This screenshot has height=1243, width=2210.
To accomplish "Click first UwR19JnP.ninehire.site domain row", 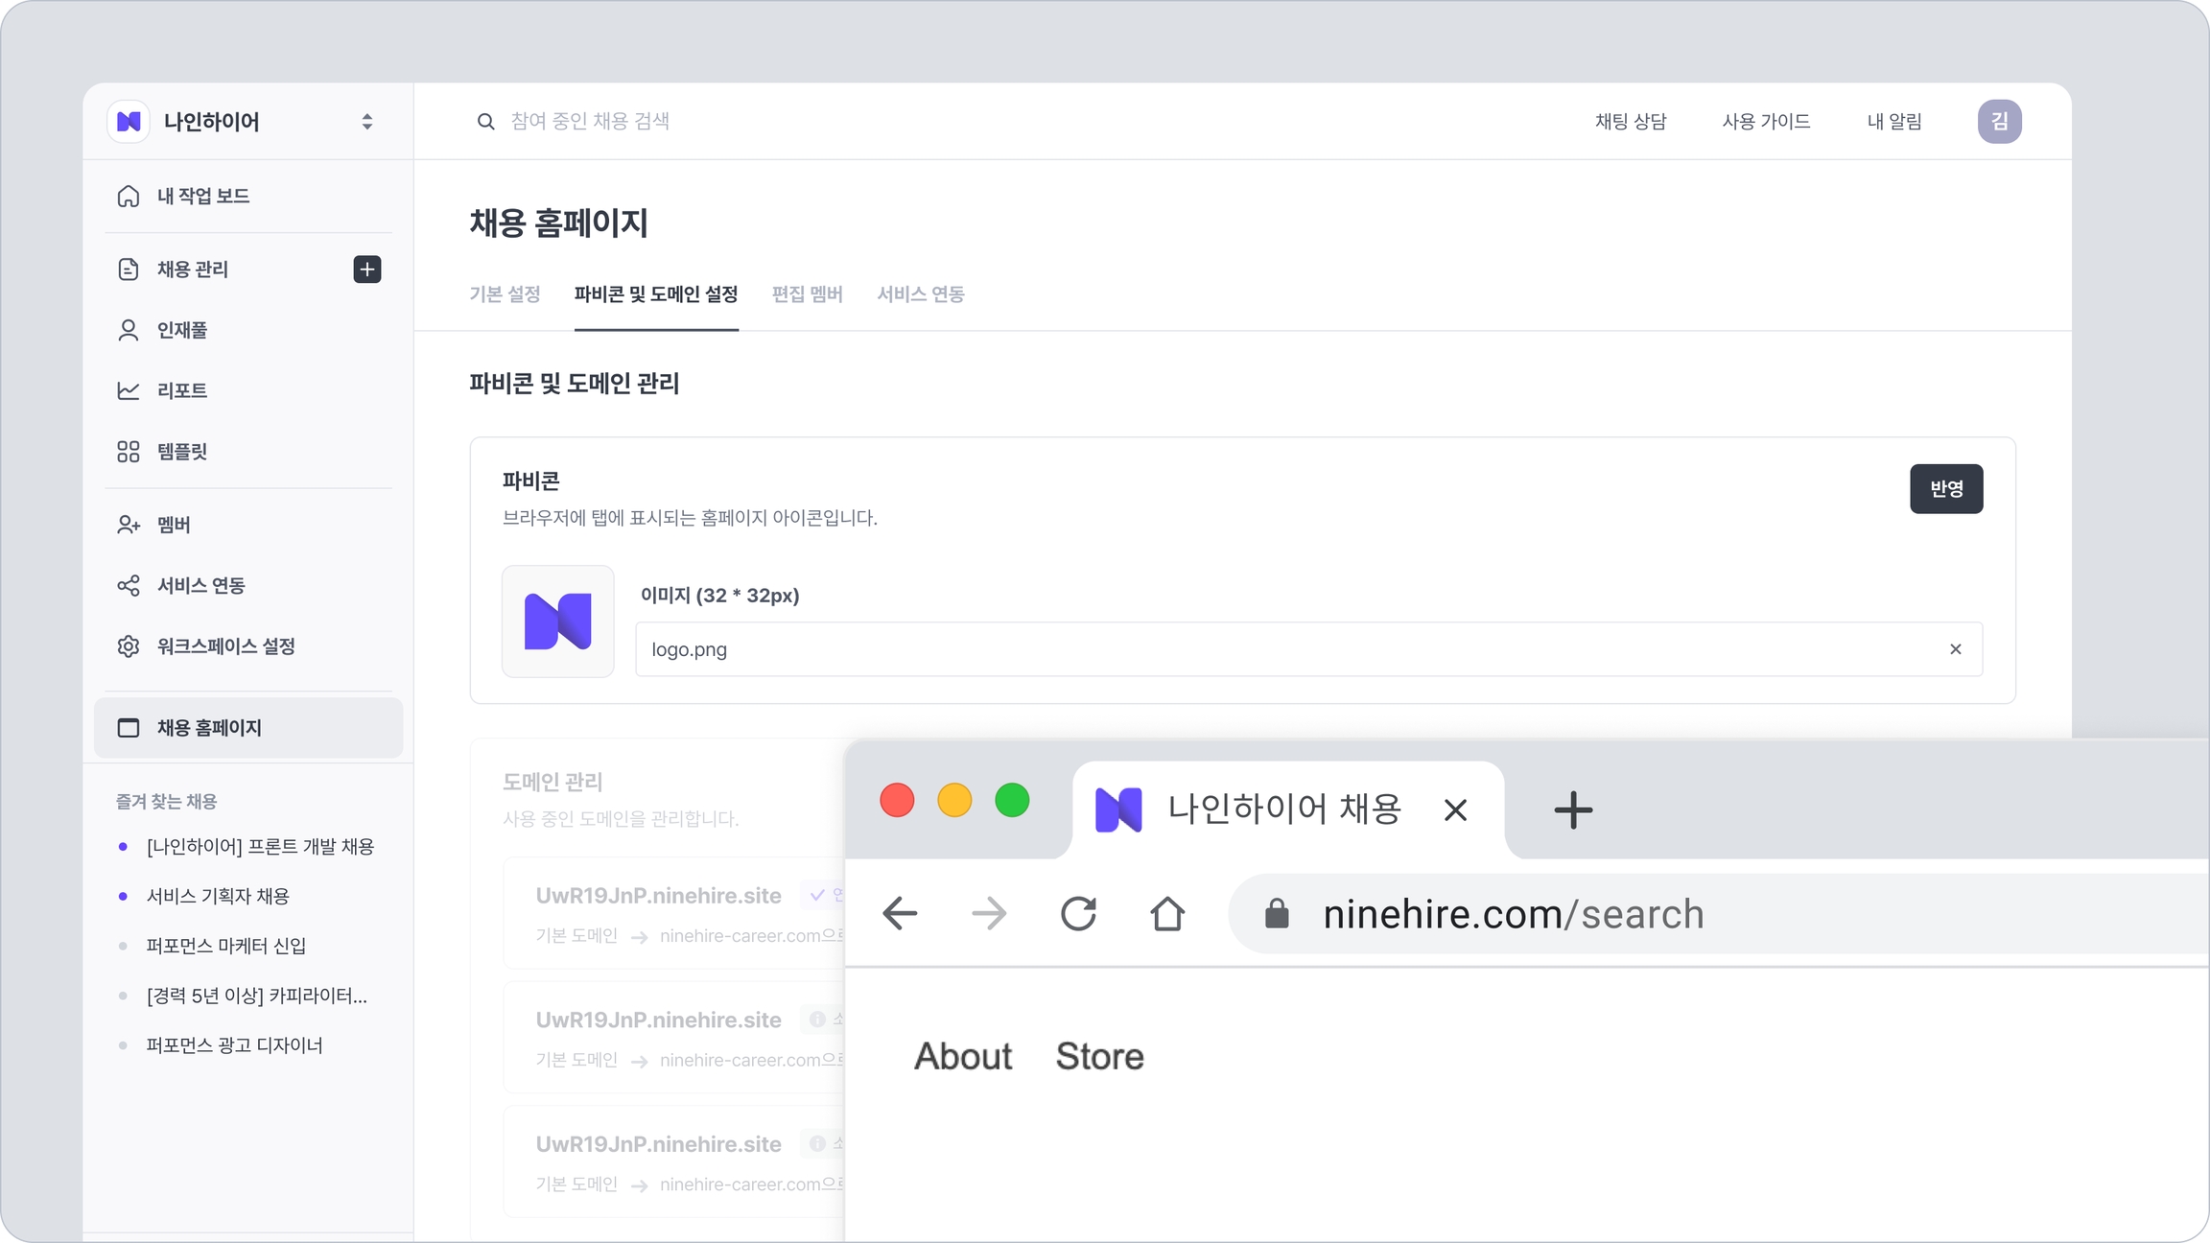I will 674,914.
